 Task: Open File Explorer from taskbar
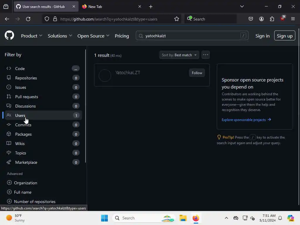click(x=183, y=218)
